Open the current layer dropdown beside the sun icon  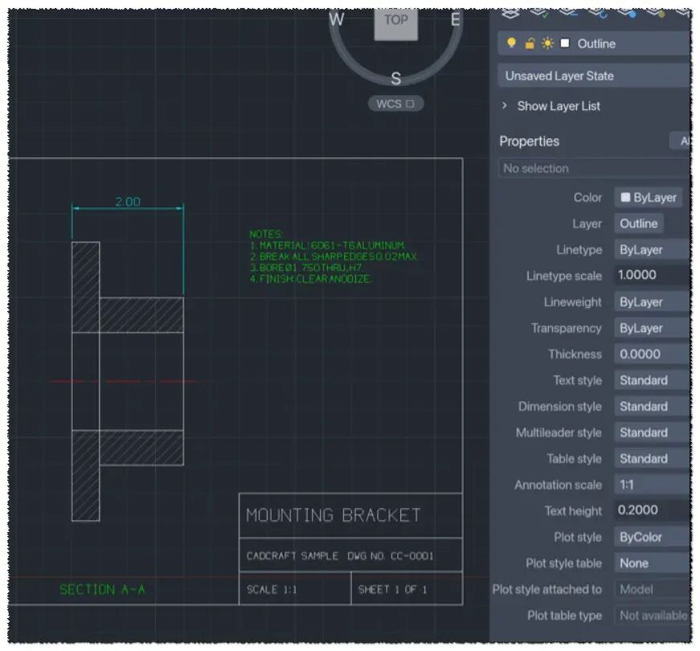point(594,43)
